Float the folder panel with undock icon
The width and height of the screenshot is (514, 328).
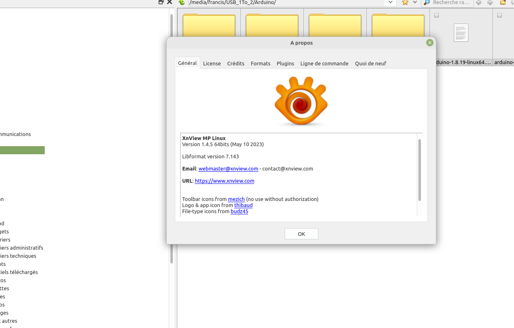pos(161,2)
